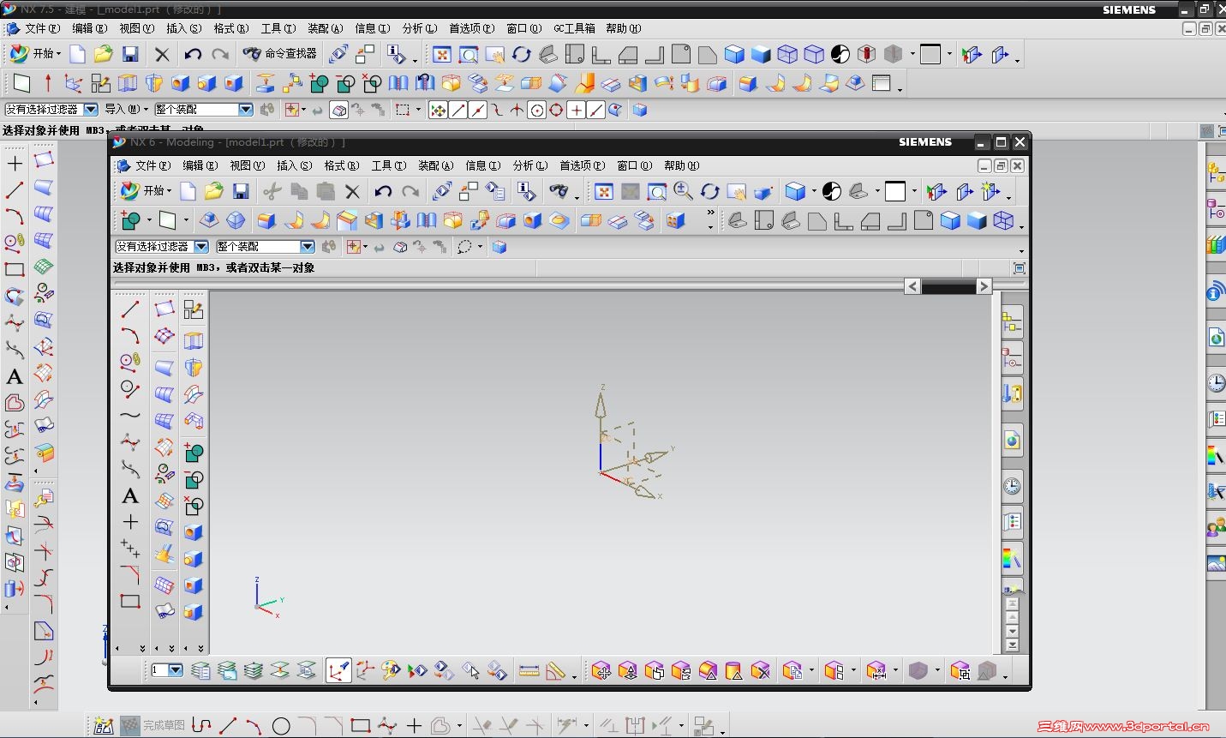Viewport: 1226px width, 738px height.
Task: Toggle End Point snap in NX 7.5
Action: click(x=458, y=110)
